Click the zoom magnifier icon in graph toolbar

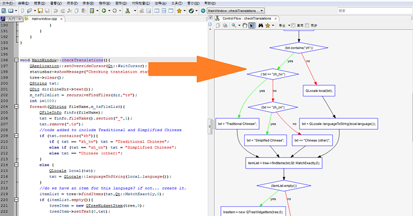coord(234,25)
